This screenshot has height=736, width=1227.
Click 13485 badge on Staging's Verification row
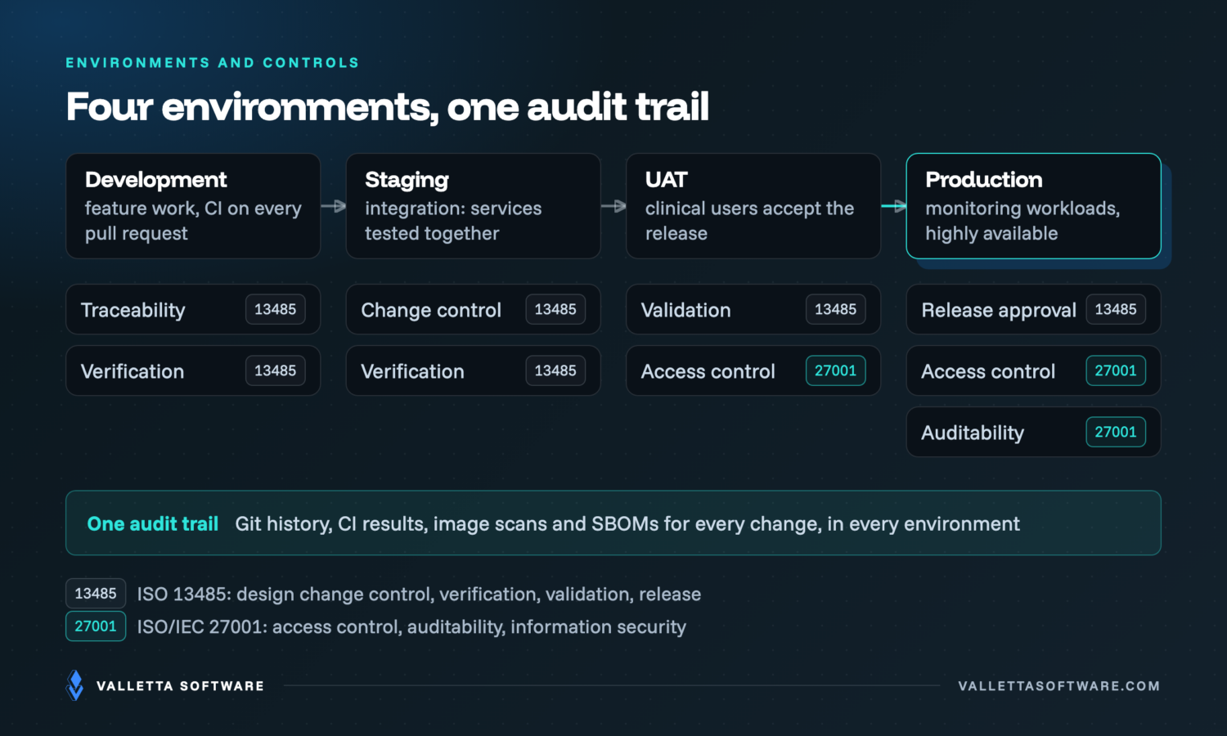coord(555,370)
